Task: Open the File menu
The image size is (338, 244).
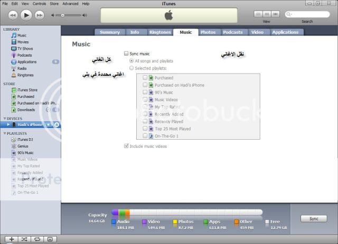Action: coord(5,4)
